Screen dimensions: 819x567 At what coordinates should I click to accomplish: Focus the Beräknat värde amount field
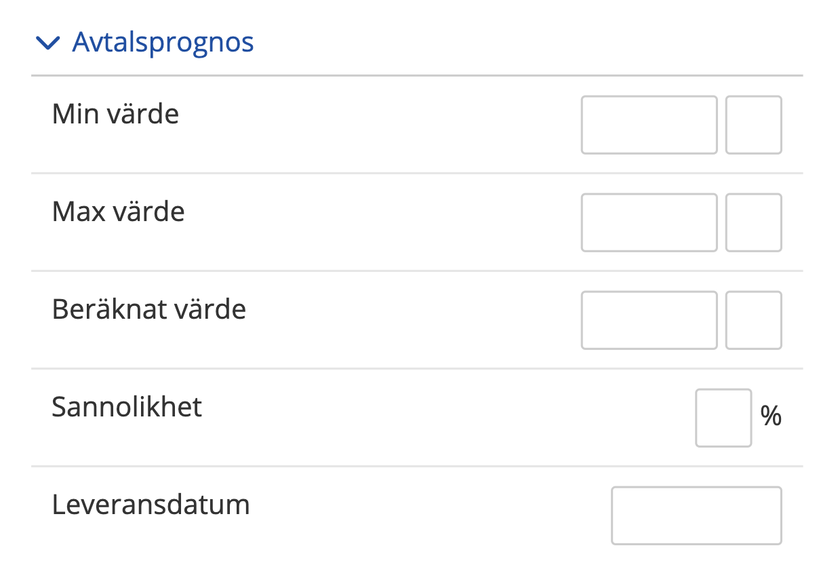point(649,320)
